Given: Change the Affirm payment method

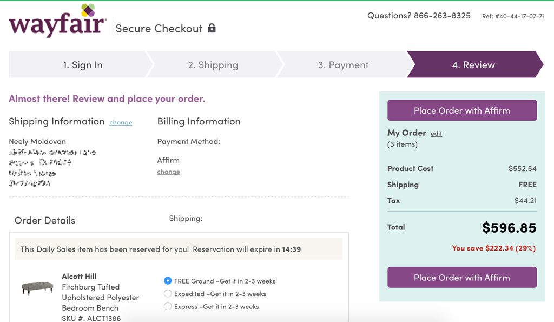Looking at the screenshot, I should 168,172.
